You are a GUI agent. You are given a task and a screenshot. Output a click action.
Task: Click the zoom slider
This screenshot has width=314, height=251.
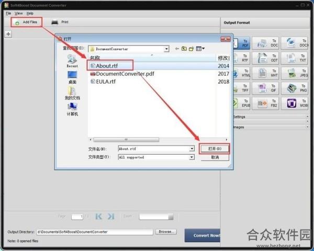coord(156,216)
